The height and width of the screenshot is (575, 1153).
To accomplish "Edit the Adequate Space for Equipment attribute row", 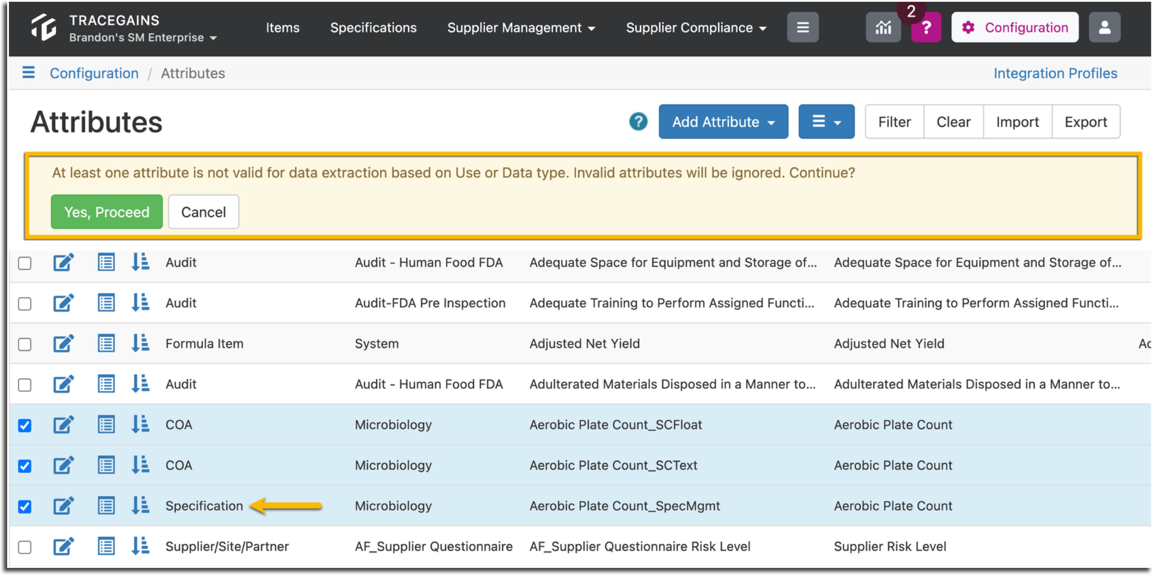I will 64,262.
